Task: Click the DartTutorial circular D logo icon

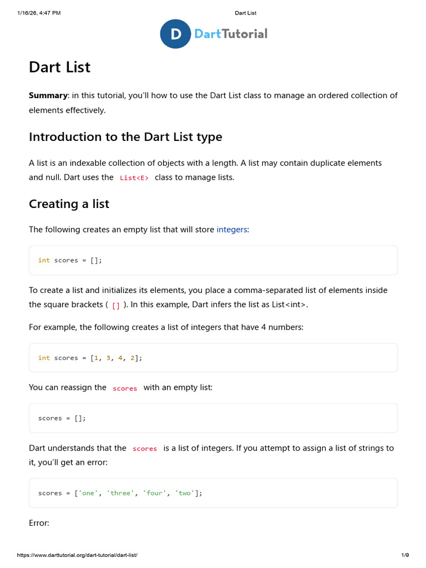Action: (175, 34)
